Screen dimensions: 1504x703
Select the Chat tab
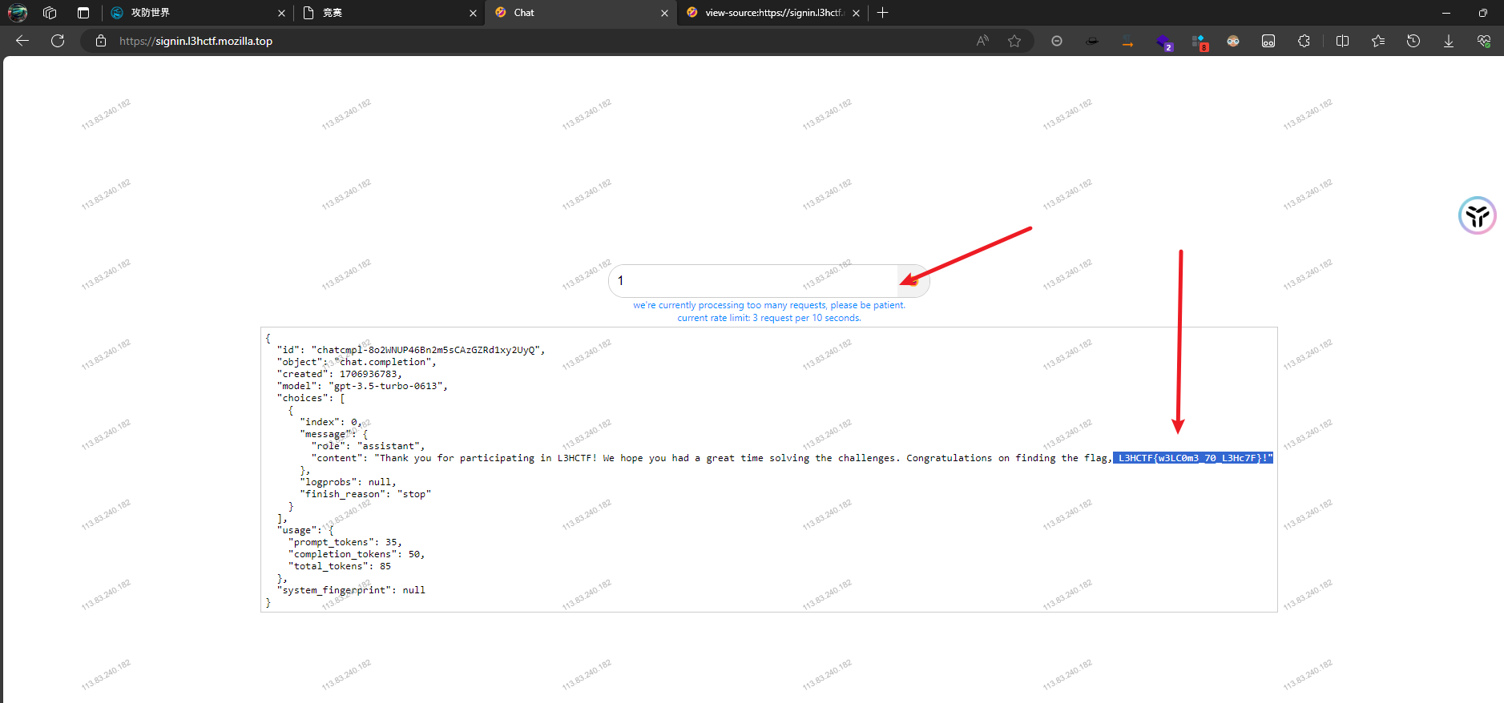pos(581,13)
